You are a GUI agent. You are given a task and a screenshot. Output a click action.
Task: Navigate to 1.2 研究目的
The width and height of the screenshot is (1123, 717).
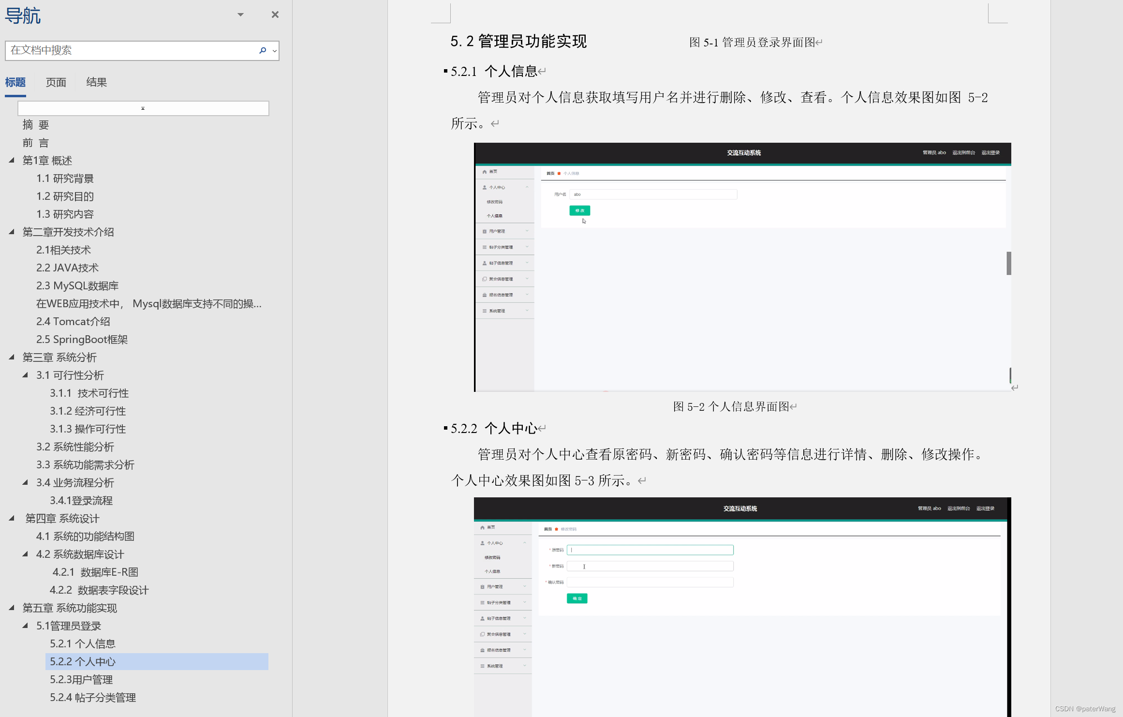click(x=65, y=196)
